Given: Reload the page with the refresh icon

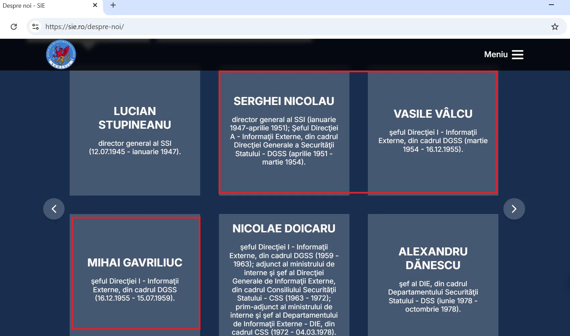Looking at the screenshot, I should click(14, 27).
